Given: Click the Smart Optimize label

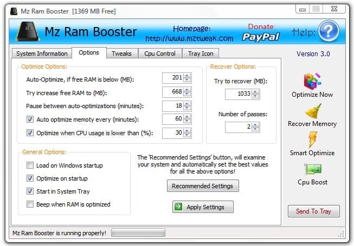Looking at the screenshot, I should 312,153.
